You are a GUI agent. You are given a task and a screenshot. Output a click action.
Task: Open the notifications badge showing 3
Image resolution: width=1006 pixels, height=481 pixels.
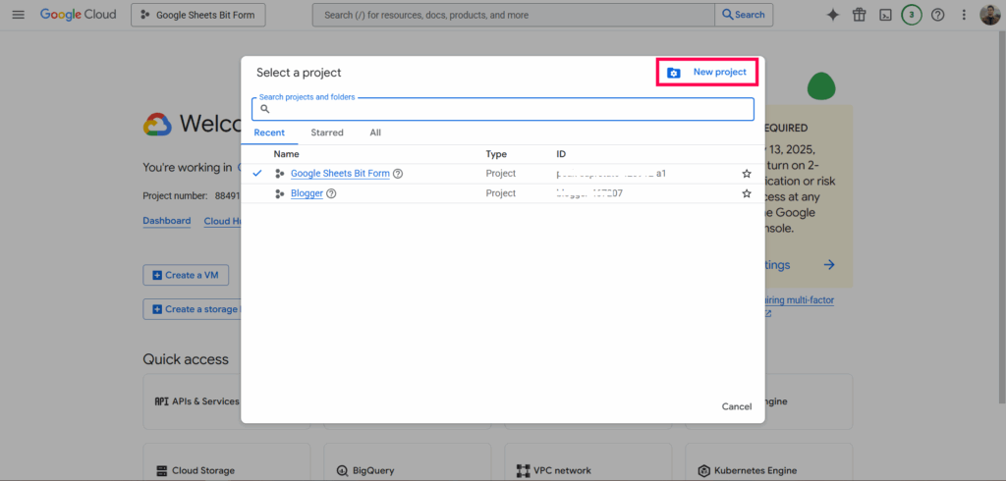coord(912,15)
